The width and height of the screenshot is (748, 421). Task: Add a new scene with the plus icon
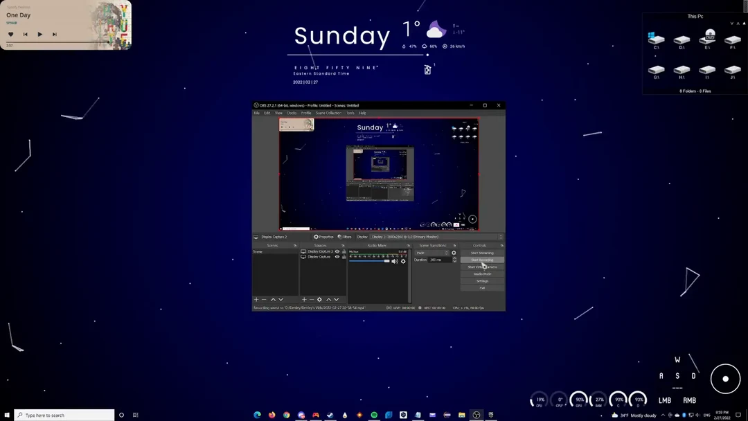tap(256, 300)
